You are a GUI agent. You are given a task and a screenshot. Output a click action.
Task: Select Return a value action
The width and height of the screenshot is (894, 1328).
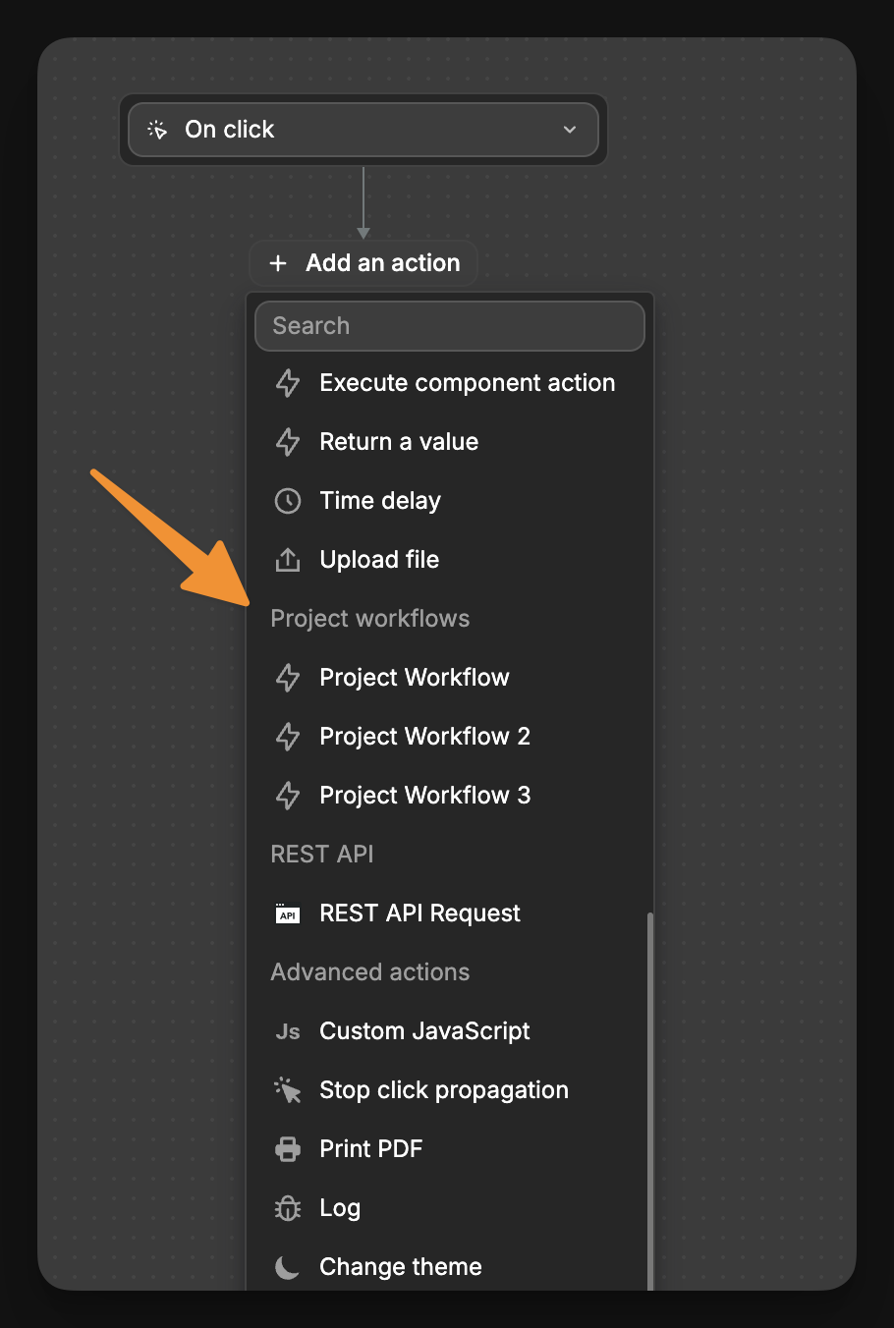point(398,442)
